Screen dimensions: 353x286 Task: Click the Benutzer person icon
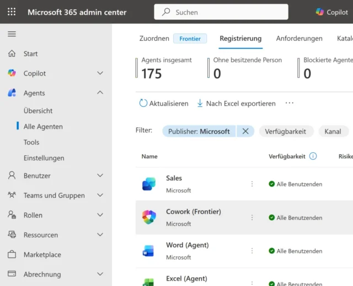12,175
